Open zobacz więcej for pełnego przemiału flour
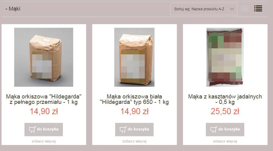The image size is (273, 151). pyautogui.click(x=44, y=141)
